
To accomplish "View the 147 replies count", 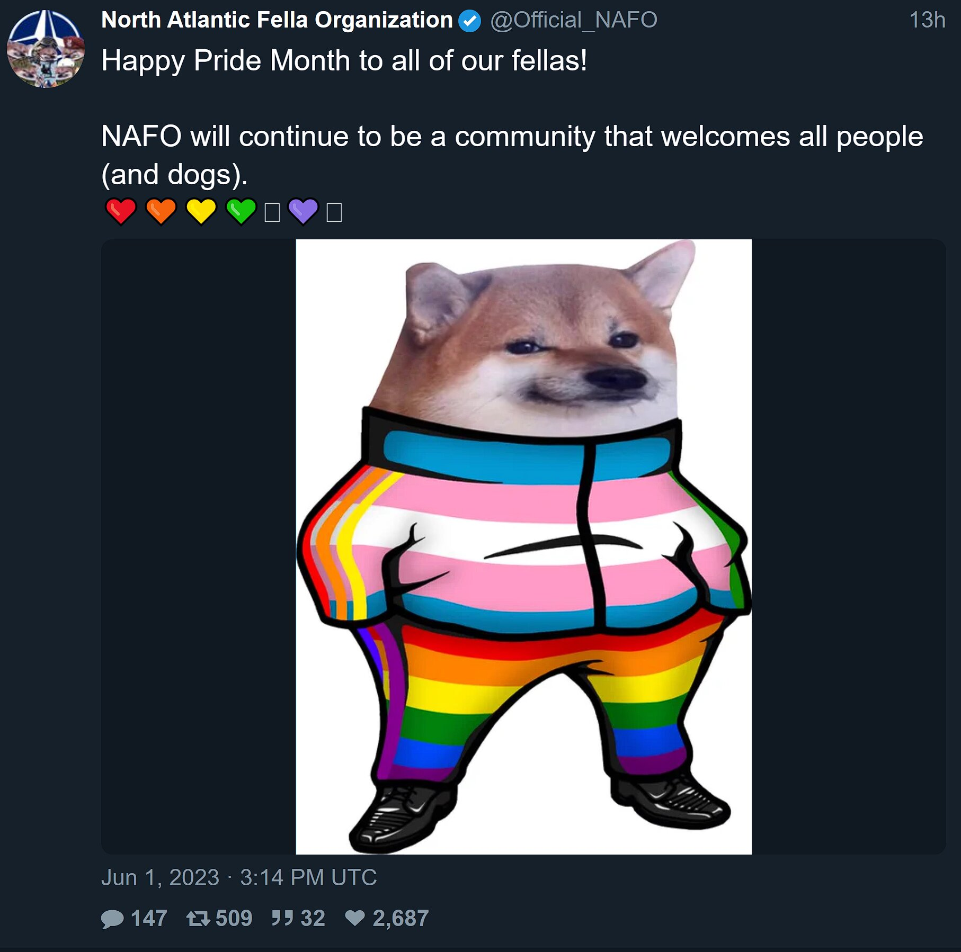I will point(149,919).
